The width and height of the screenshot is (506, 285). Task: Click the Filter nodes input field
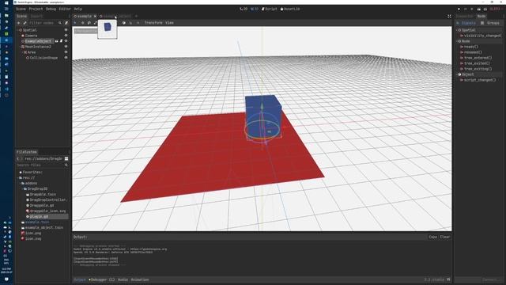pos(45,23)
